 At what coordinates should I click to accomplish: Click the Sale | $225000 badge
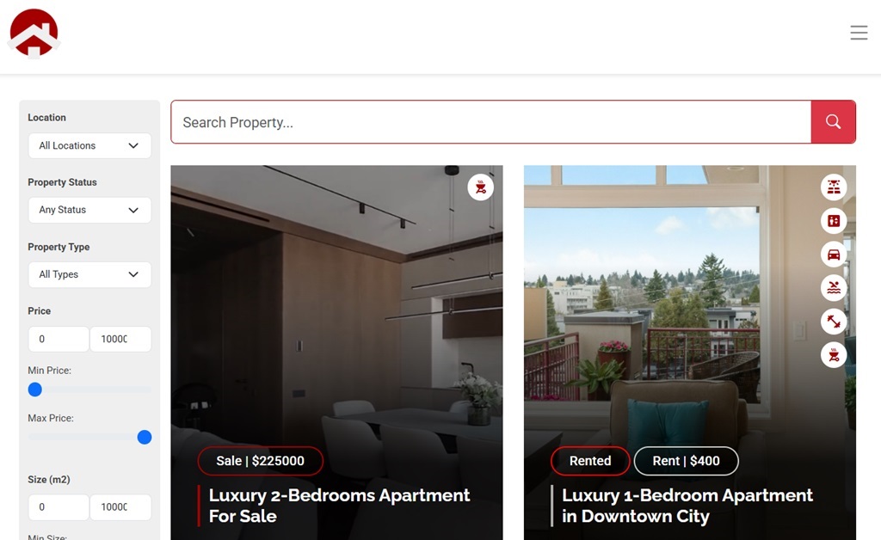click(x=260, y=461)
